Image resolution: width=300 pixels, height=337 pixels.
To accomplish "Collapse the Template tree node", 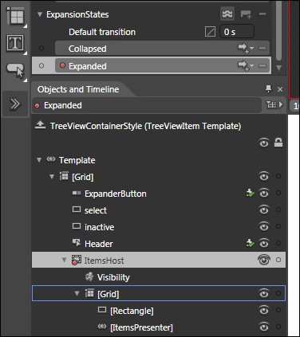I will point(39,160).
